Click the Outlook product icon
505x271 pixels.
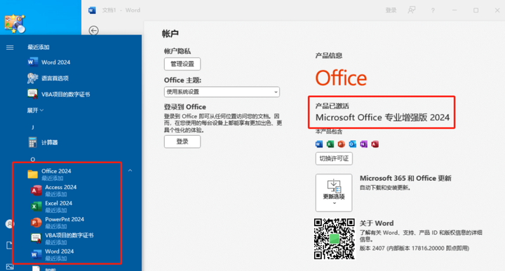[353, 144]
